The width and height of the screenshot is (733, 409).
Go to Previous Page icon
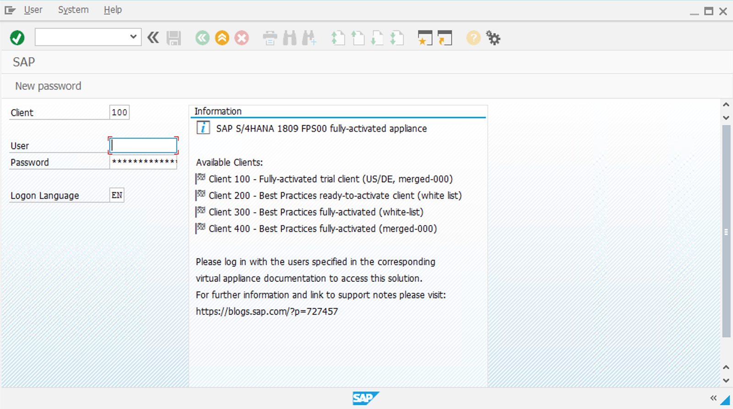tap(358, 38)
